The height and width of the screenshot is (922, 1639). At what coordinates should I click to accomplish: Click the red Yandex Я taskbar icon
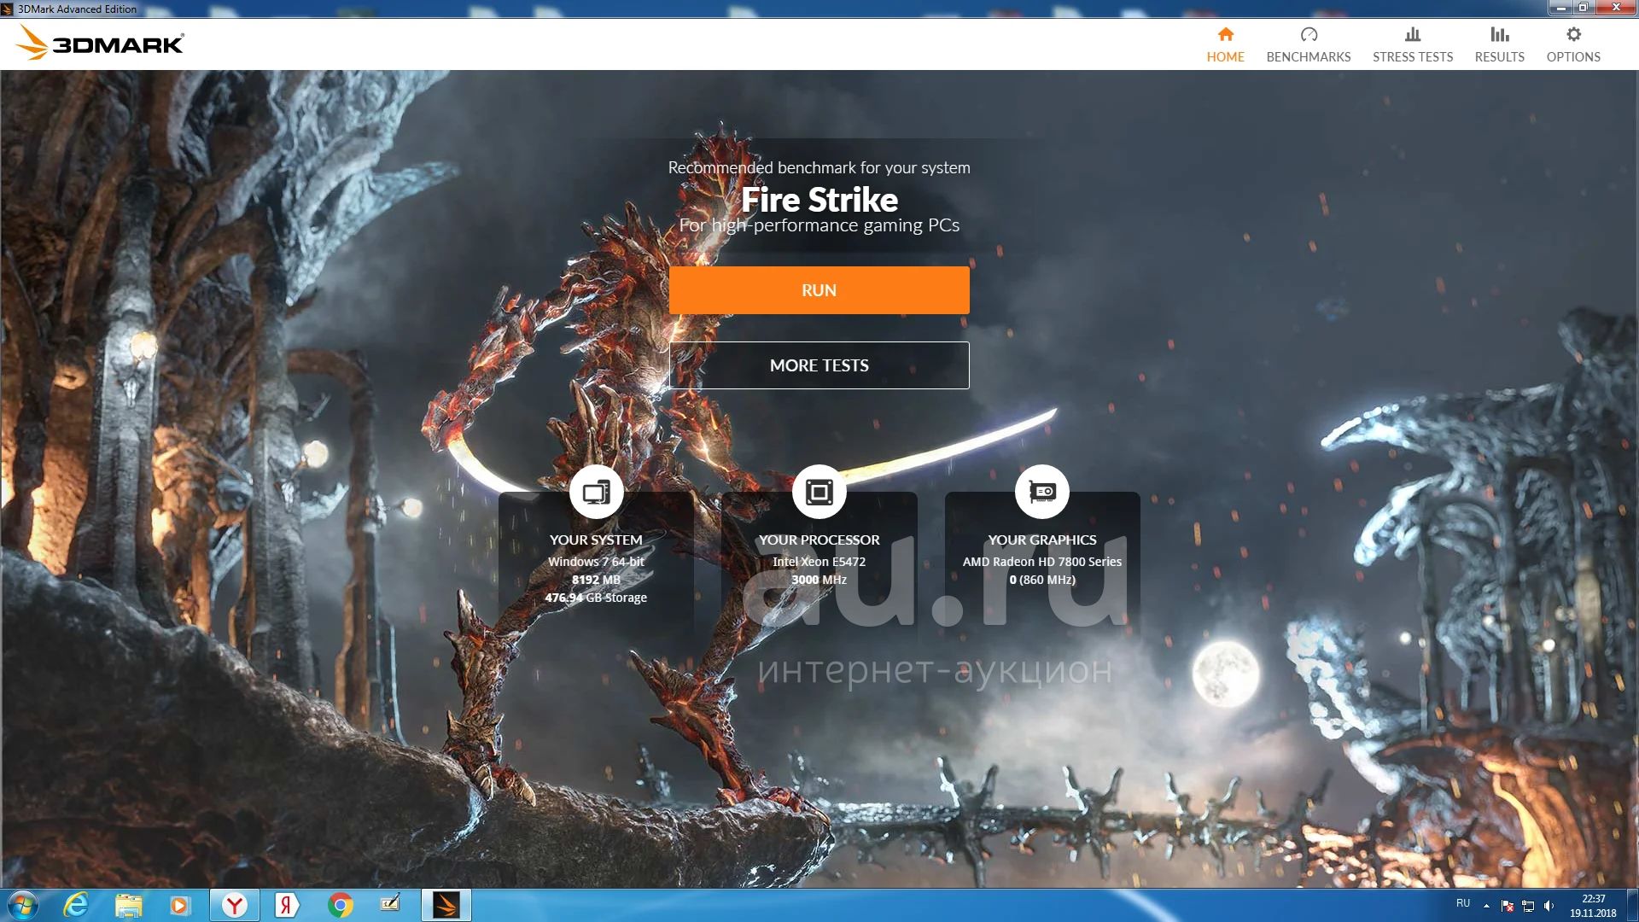(x=287, y=905)
